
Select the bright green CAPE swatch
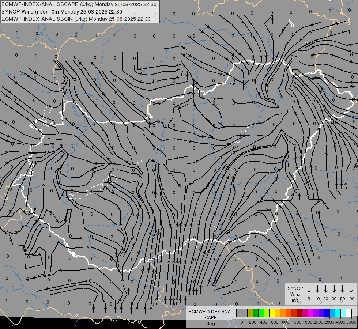click(261, 313)
